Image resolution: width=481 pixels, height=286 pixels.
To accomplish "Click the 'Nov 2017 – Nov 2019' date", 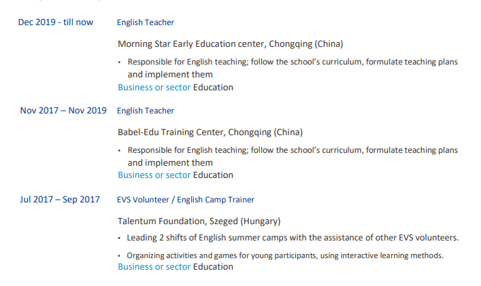I will tap(63, 110).
